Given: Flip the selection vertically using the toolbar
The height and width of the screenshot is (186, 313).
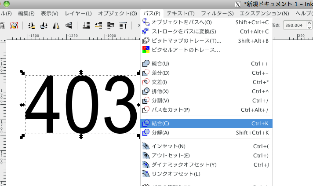Looking at the screenshot, I should click(69, 26).
